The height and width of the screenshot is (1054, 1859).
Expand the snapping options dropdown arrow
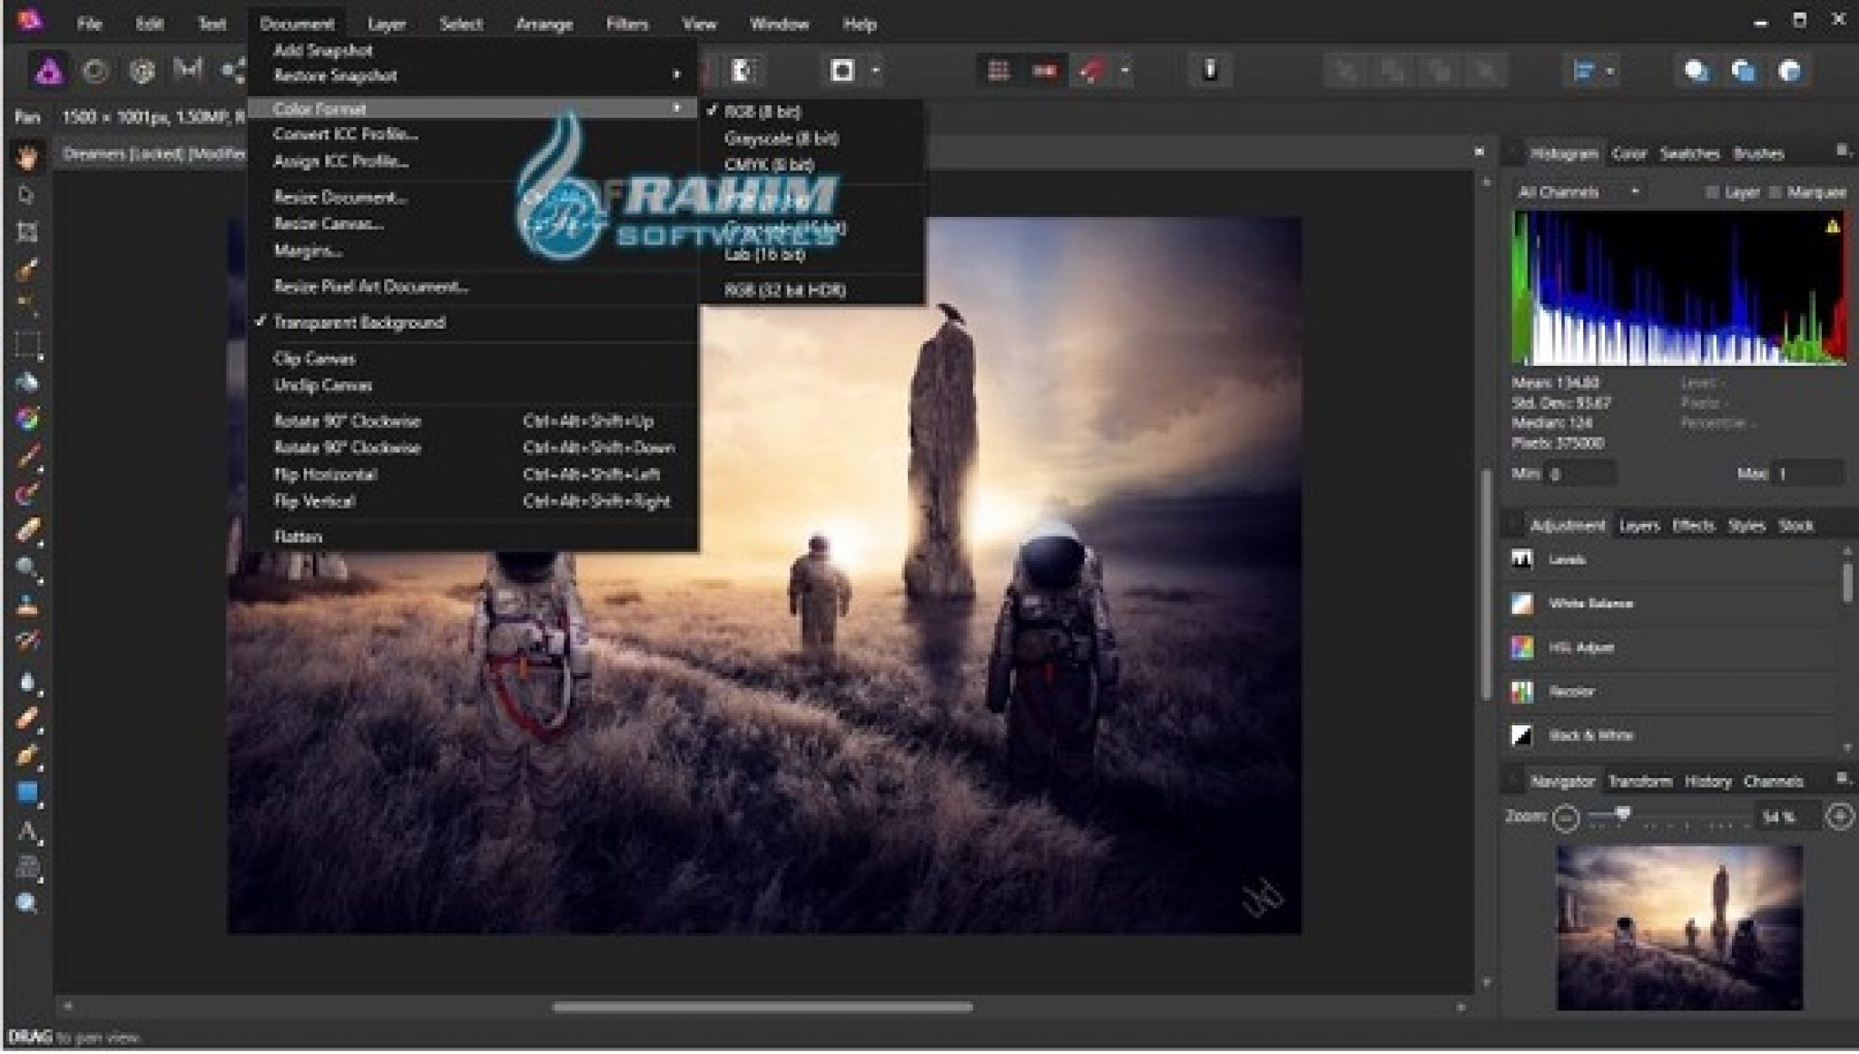coord(1125,71)
